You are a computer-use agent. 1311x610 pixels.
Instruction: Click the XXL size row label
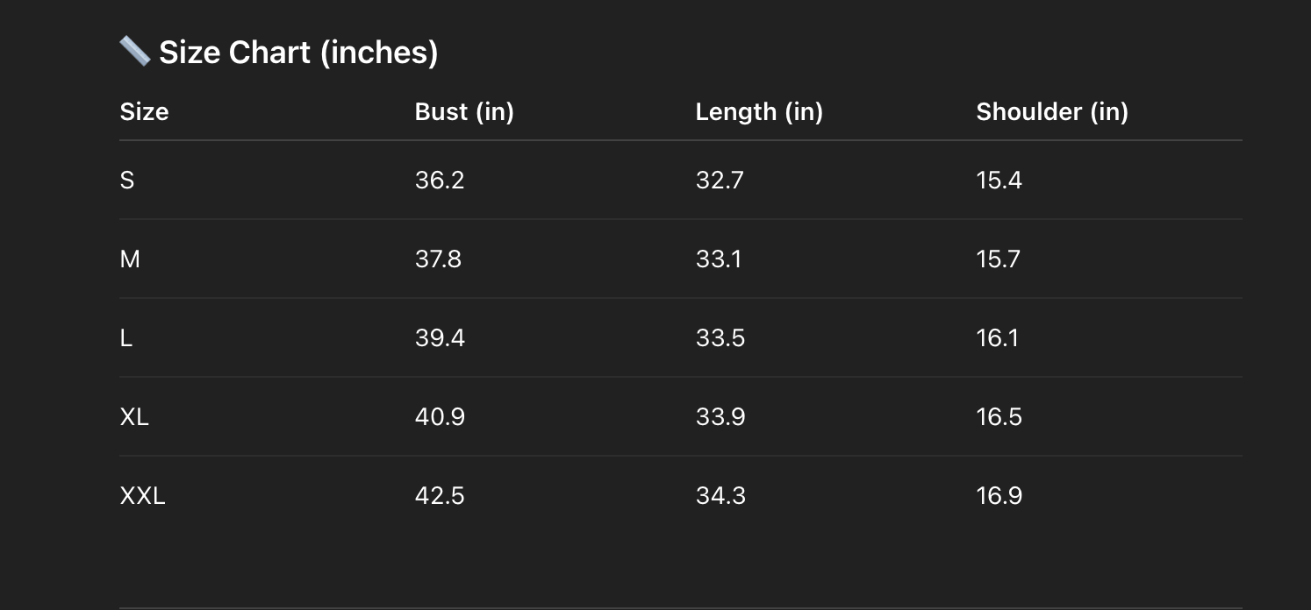pyautogui.click(x=142, y=496)
